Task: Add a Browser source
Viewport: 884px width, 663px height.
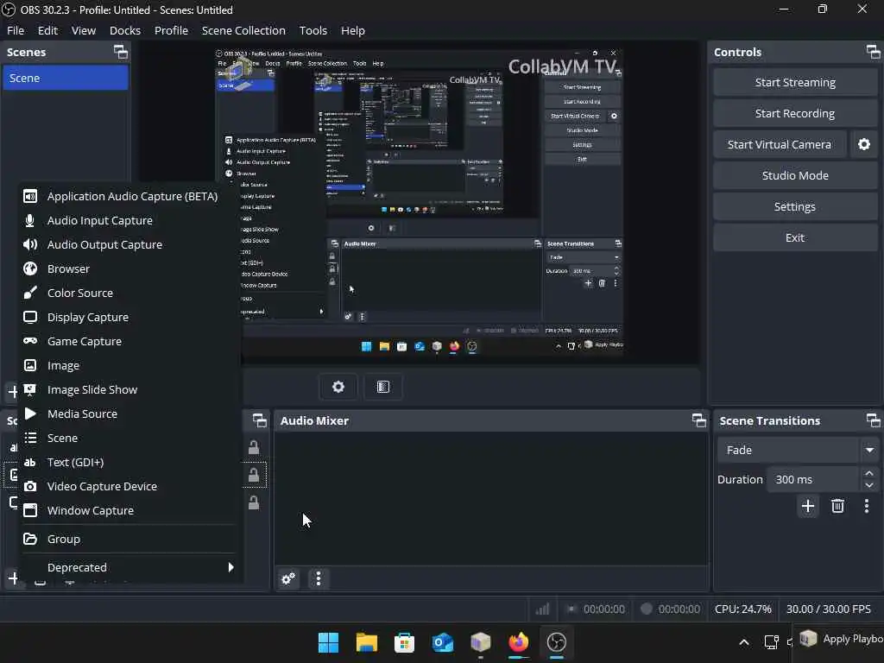Action: tap(128, 269)
